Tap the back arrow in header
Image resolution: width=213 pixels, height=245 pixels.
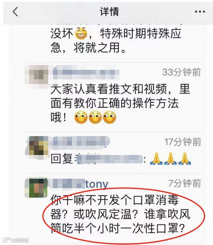(15, 11)
